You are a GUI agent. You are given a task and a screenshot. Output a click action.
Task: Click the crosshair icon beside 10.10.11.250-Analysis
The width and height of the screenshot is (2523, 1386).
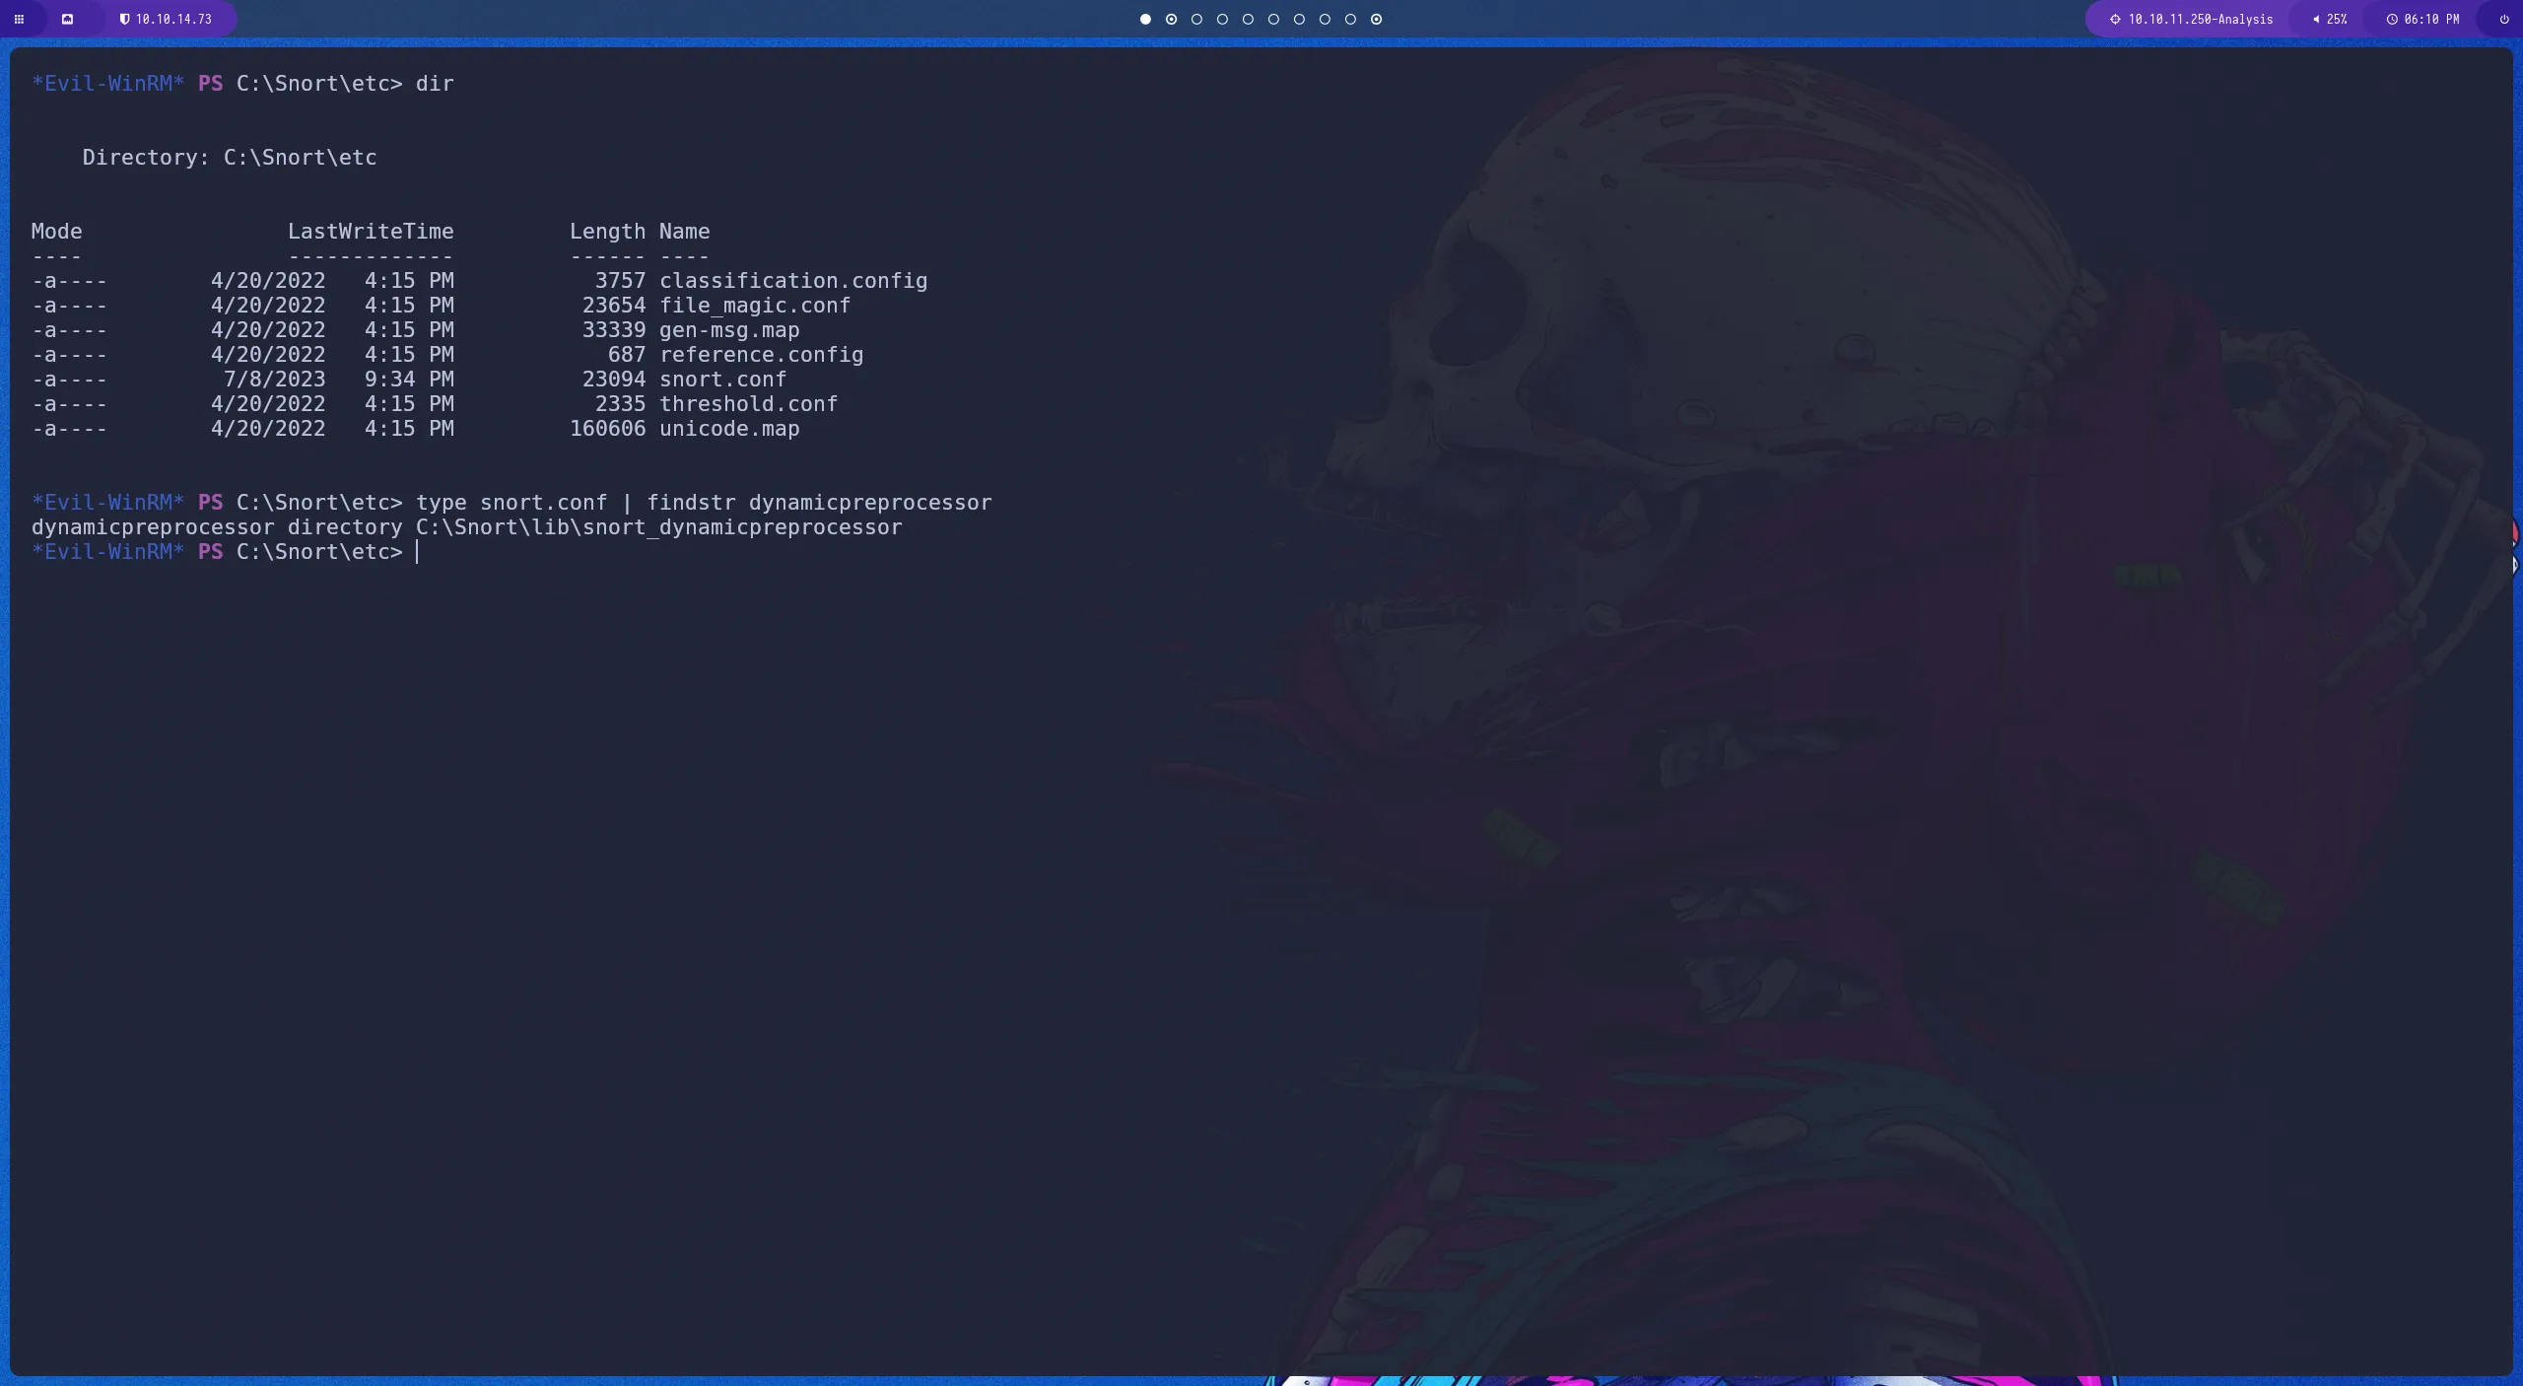pyautogui.click(x=2115, y=19)
